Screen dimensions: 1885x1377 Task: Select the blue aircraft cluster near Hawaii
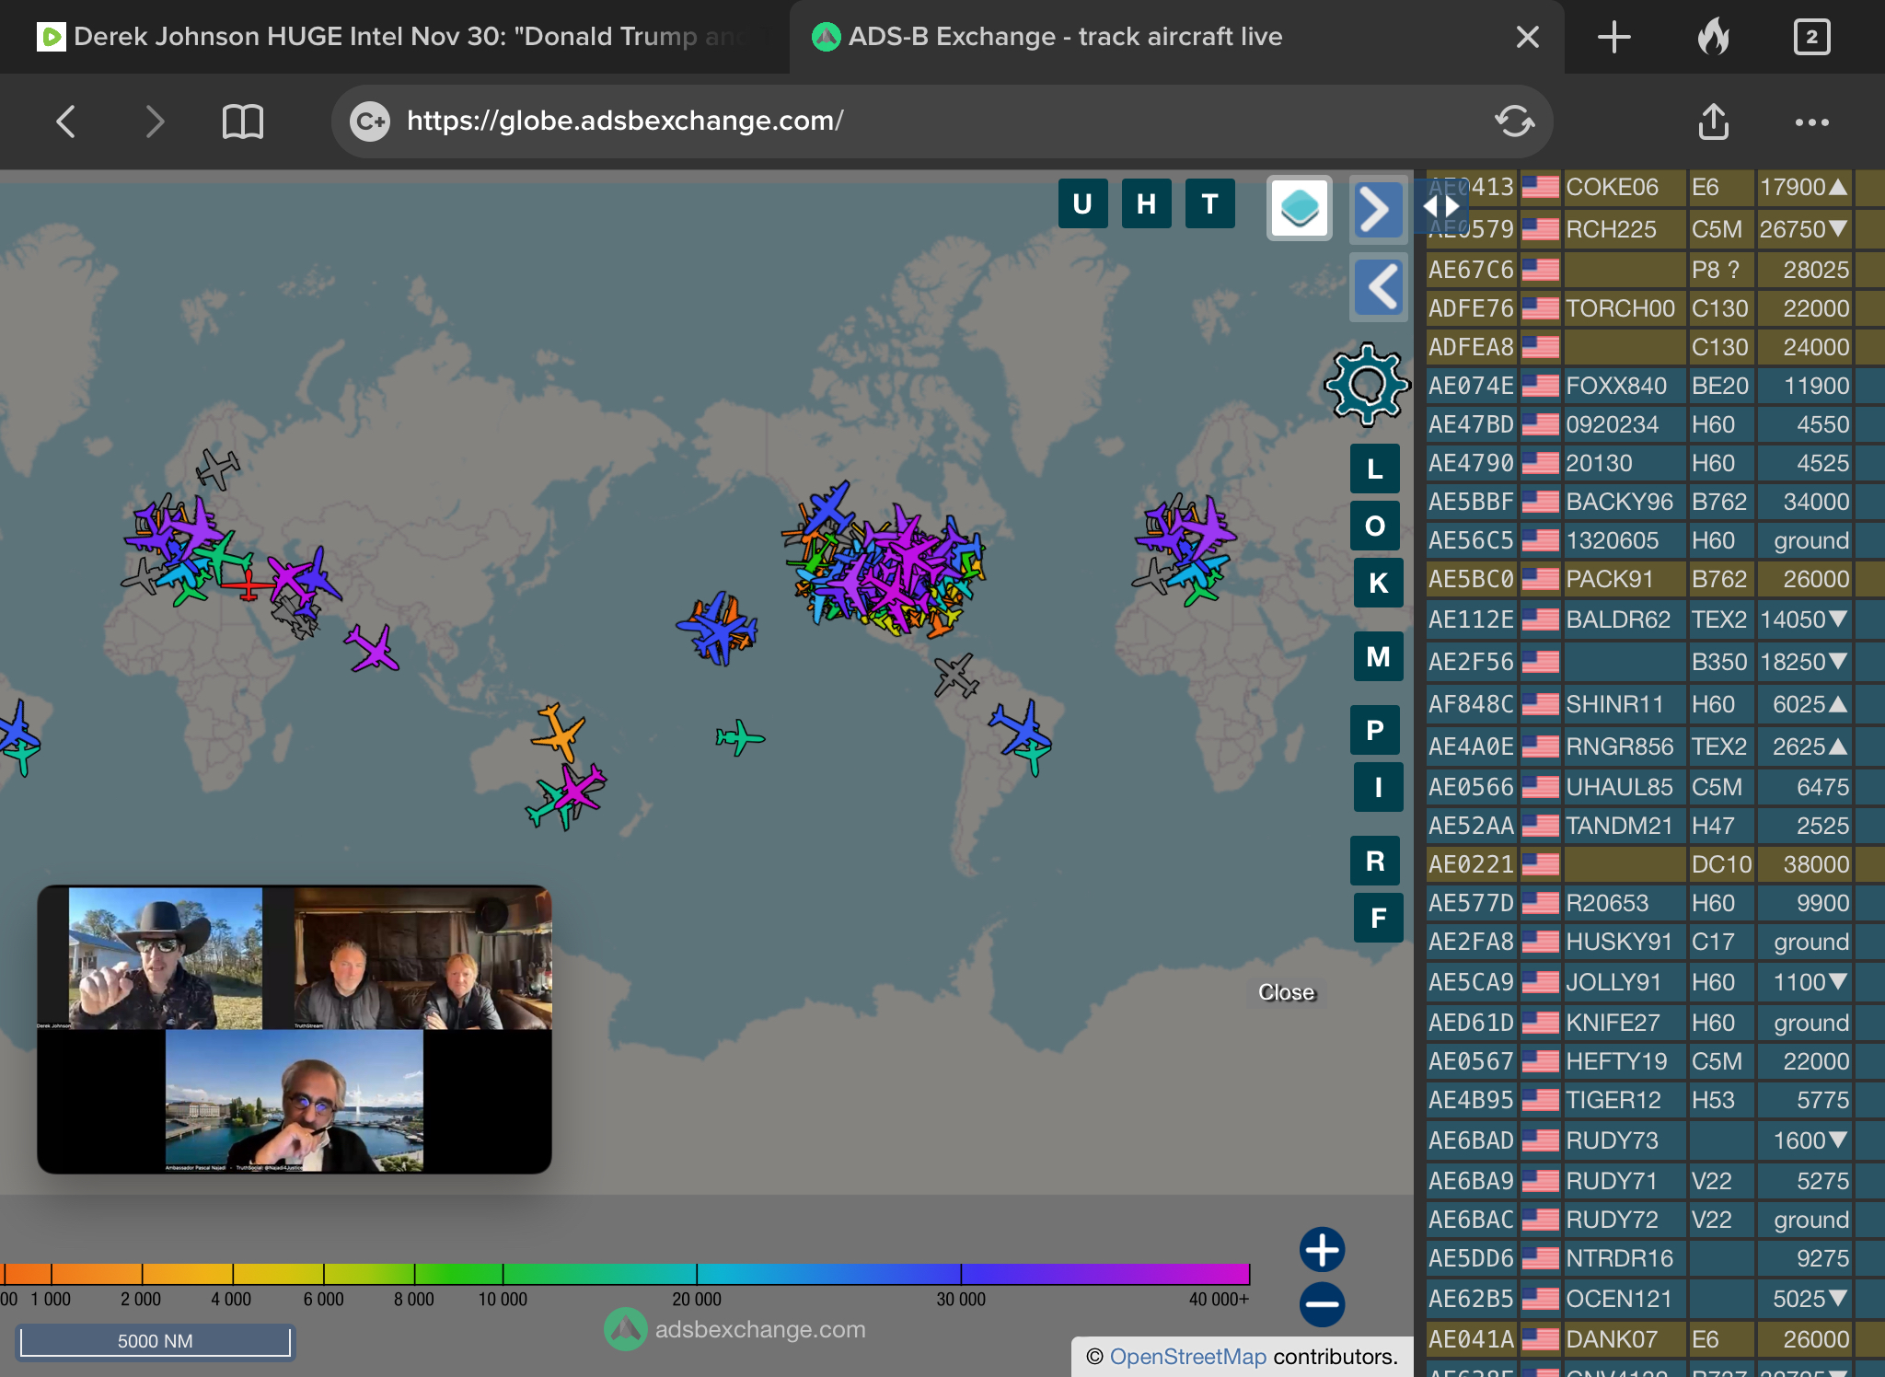pyautogui.click(x=718, y=629)
